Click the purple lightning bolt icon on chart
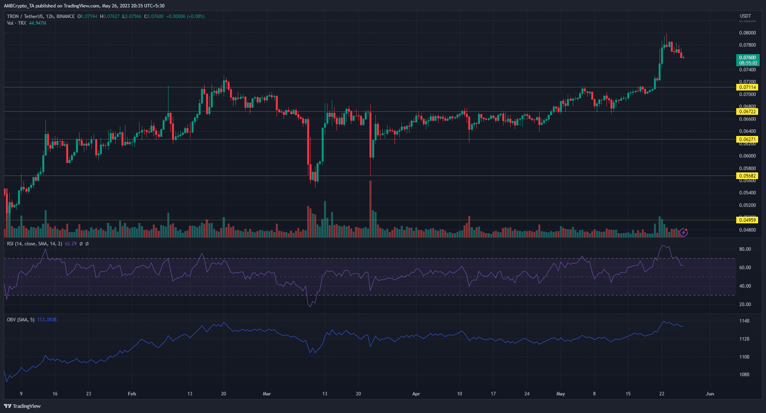The width and height of the screenshot is (766, 413). pos(683,233)
